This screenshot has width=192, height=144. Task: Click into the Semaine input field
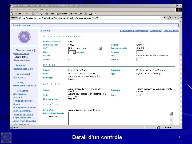(140, 52)
